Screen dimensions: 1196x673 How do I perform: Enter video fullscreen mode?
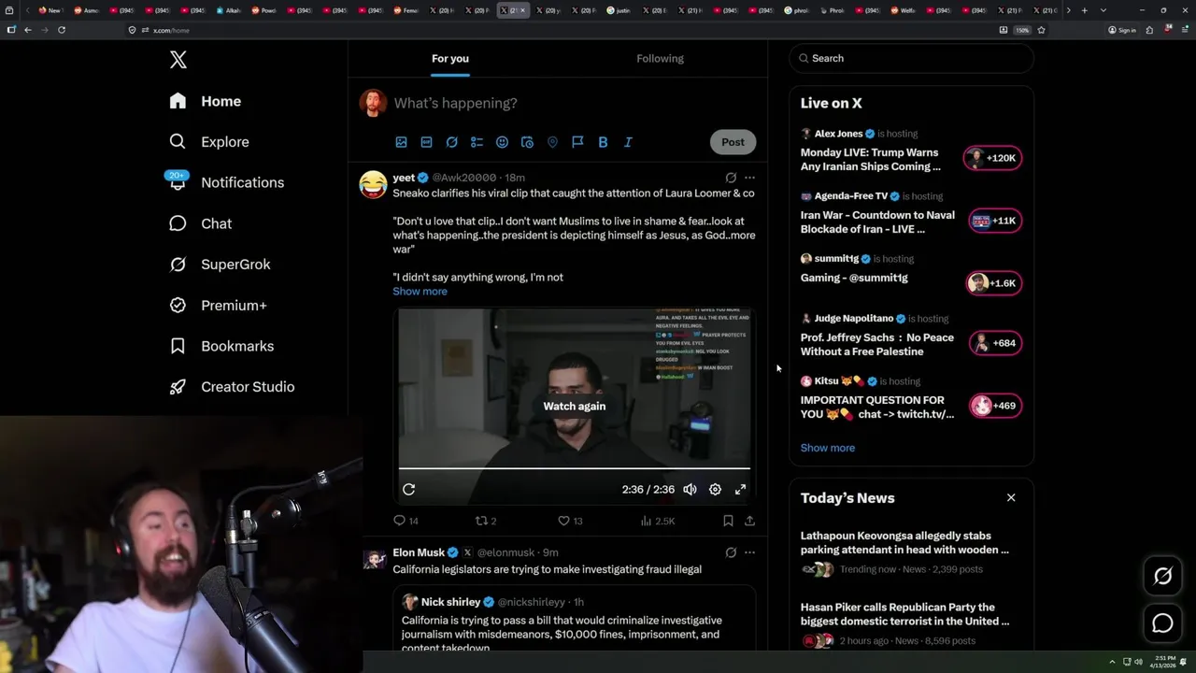pyautogui.click(x=740, y=490)
